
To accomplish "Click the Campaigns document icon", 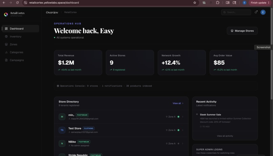I will (6, 60).
